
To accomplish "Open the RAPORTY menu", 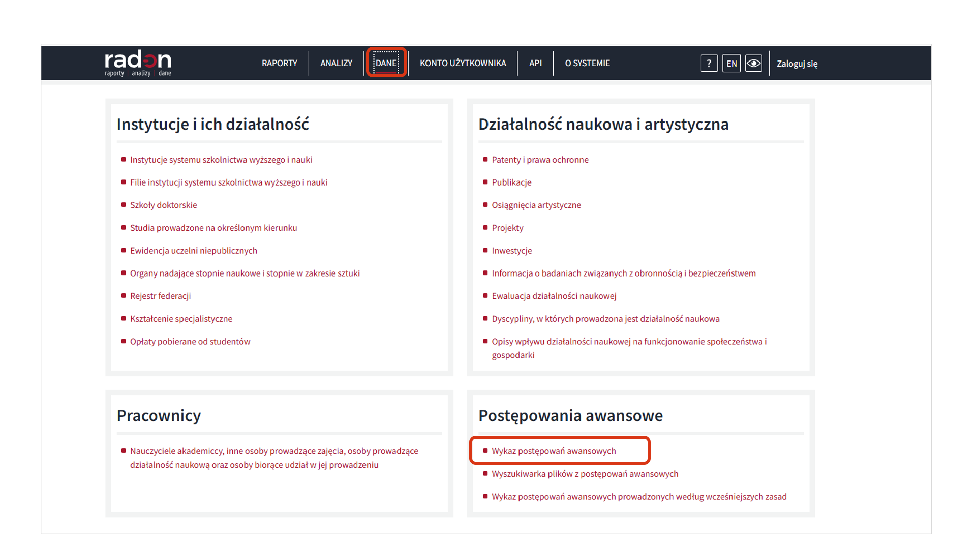I will pos(280,63).
